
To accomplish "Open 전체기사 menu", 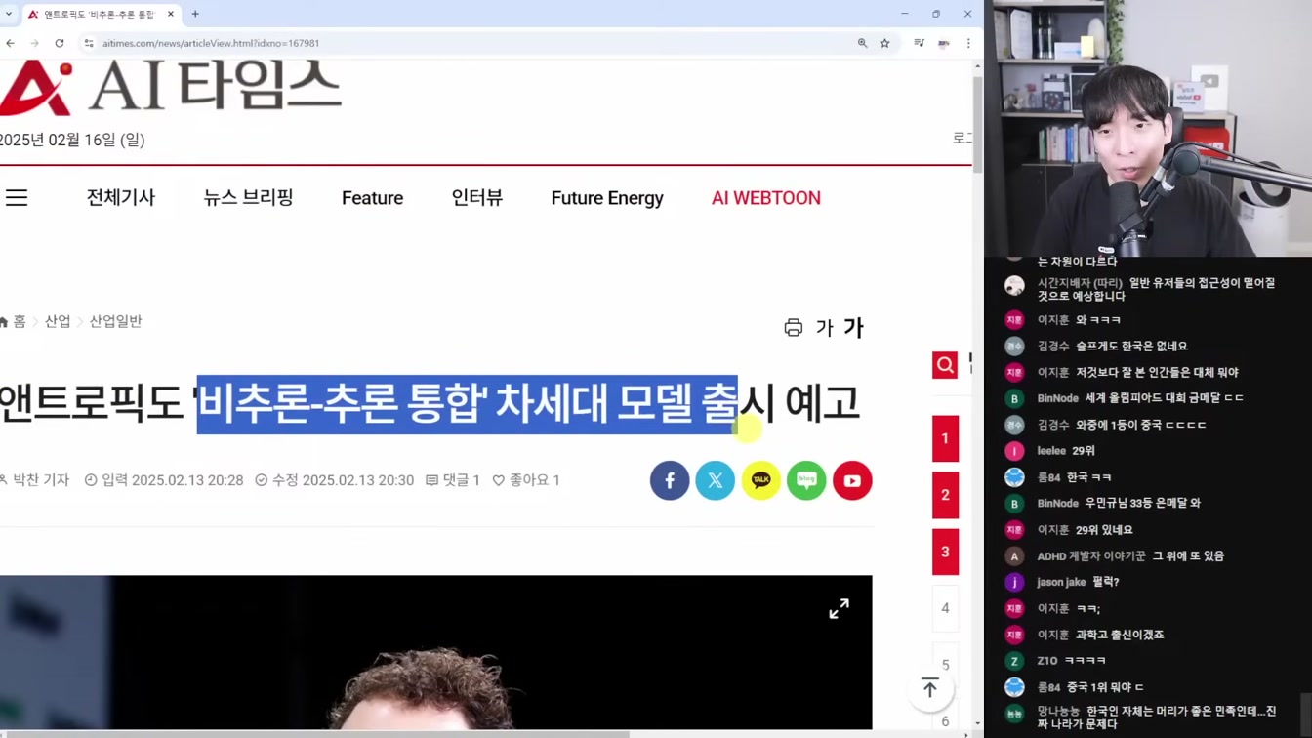I will (121, 198).
